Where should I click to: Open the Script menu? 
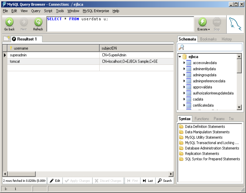pyautogui.click(x=48, y=11)
